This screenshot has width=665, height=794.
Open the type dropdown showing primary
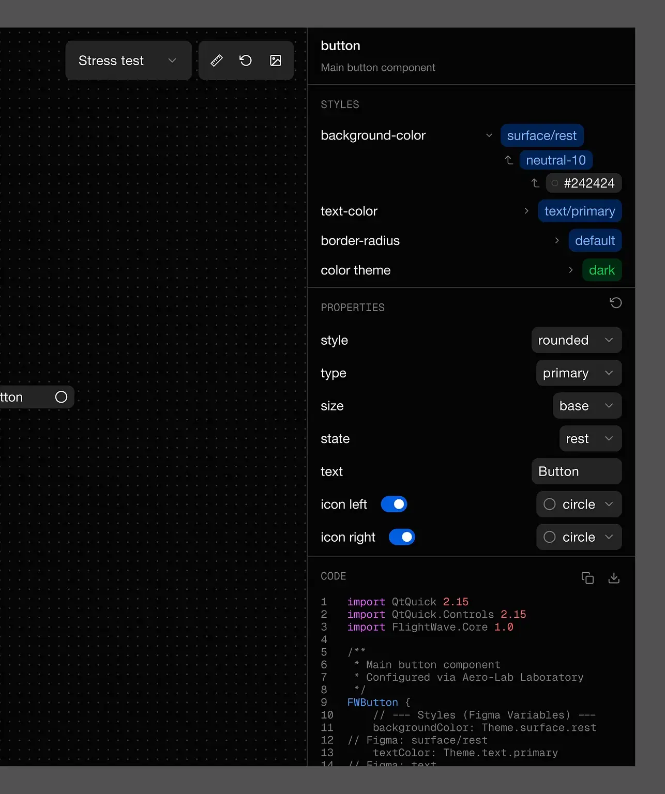tap(579, 373)
